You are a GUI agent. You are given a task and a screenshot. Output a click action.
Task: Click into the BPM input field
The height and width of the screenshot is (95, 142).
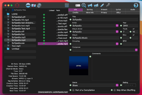(130, 44)
